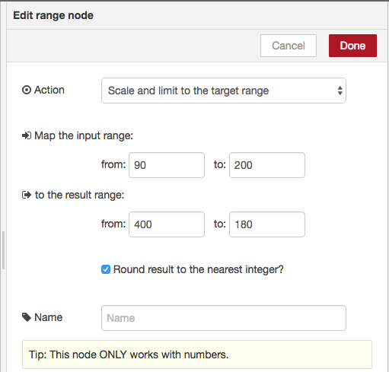Click the 'Map the input range' label
The width and height of the screenshot is (389, 372).
point(84,135)
